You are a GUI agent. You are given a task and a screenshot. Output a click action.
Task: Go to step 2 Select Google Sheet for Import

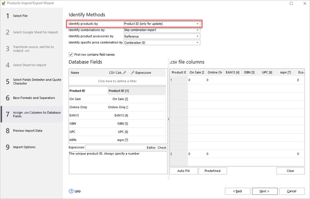32,32
